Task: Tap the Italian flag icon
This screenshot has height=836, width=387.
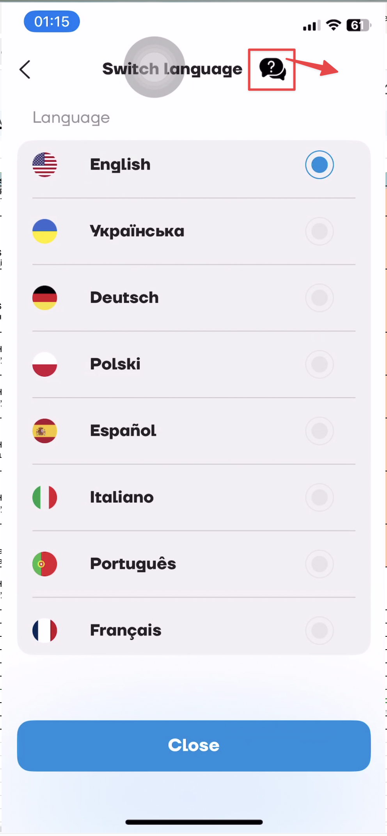Action: [44, 497]
